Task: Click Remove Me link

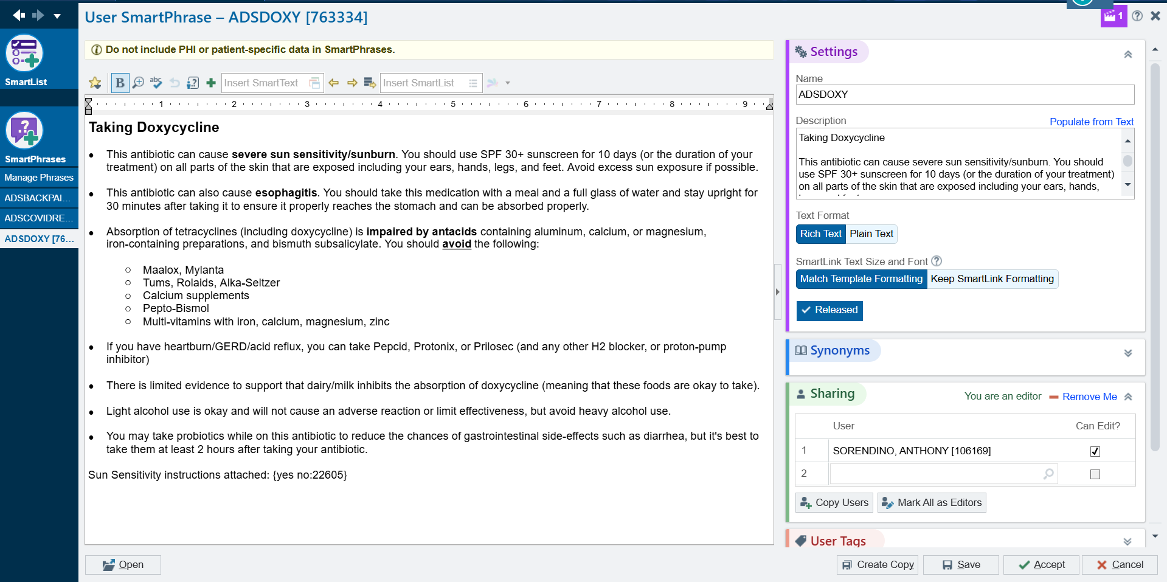Action: [x=1089, y=397]
